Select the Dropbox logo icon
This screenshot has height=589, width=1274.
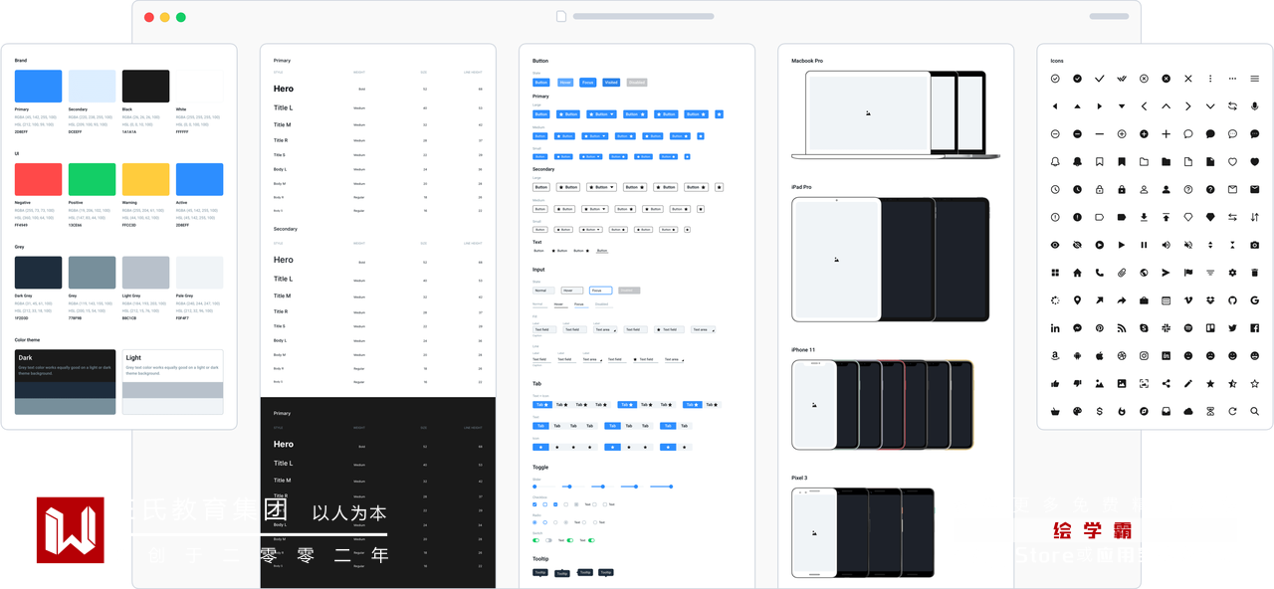[1210, 299]
